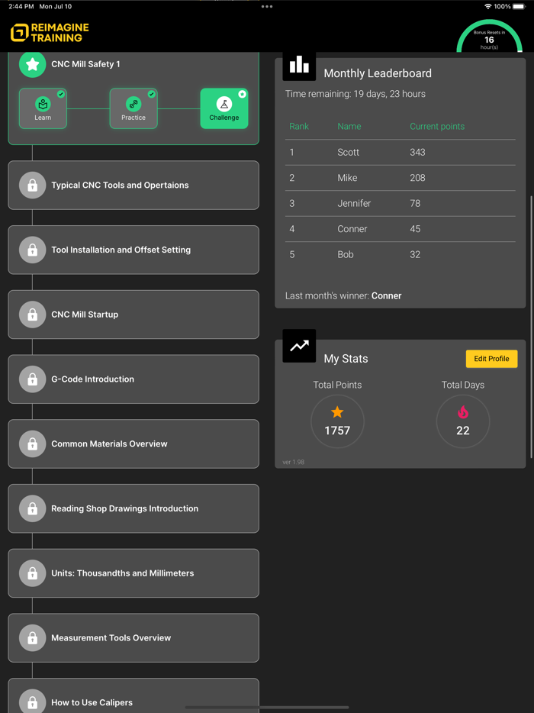
Task: Select Units: Thousandths and Millimeters title
Action: coord(123,573)
